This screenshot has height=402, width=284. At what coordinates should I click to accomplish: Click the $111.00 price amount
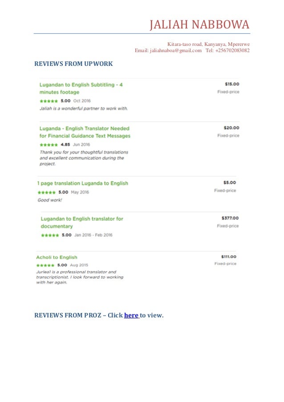point(229,256)
